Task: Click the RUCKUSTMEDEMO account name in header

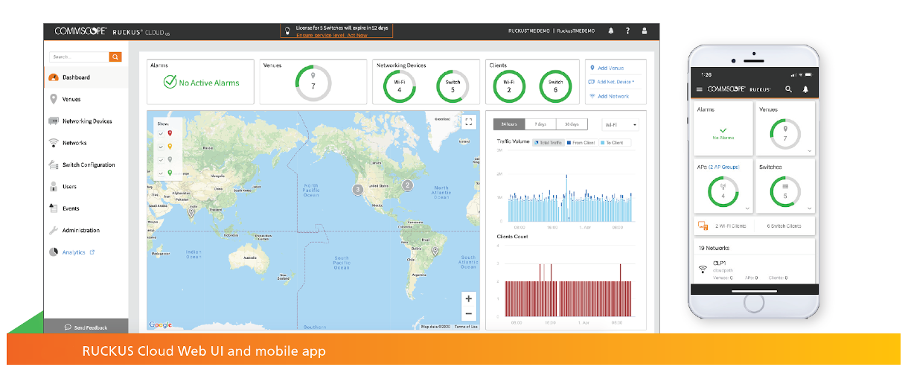Action: point(530,31)
